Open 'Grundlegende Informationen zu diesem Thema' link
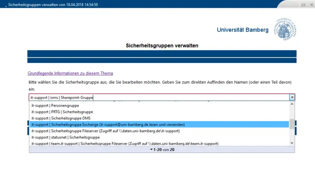Viewport: 315px width, 185px height. pos(70,73)
